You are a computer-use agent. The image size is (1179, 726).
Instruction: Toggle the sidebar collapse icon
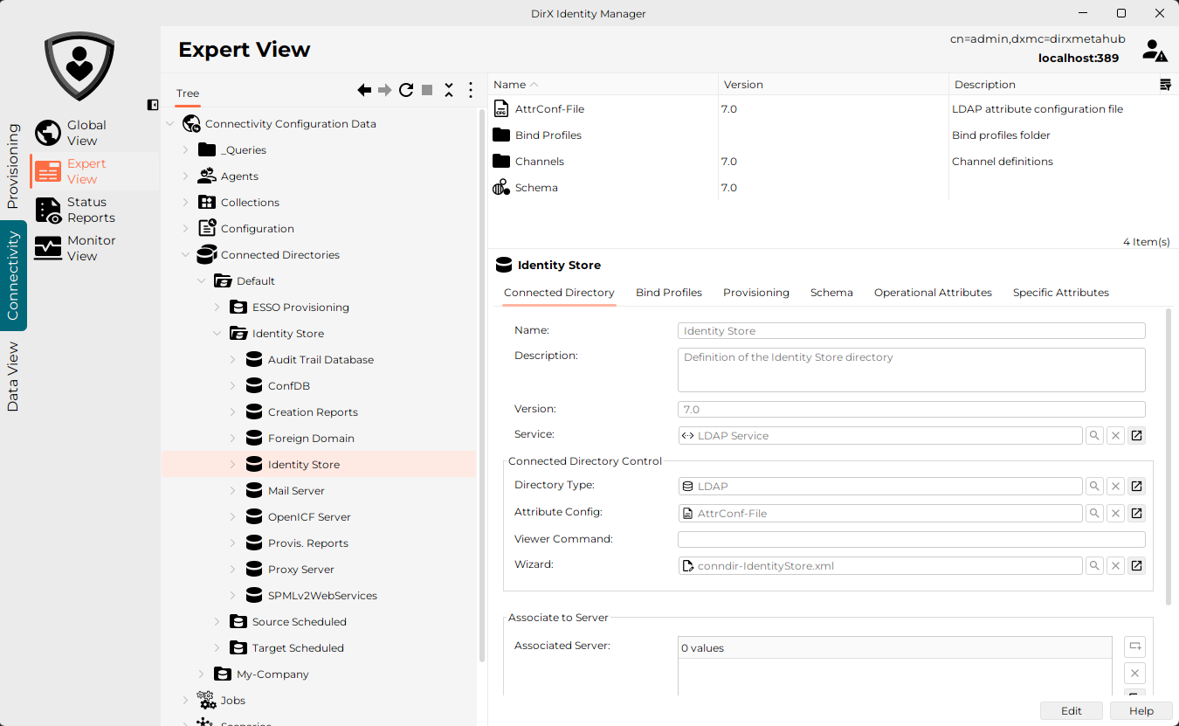153,105
